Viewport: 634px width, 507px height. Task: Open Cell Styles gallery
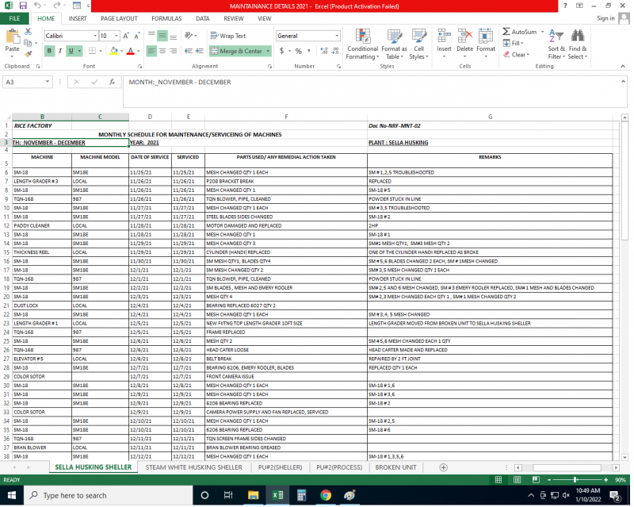418,44
